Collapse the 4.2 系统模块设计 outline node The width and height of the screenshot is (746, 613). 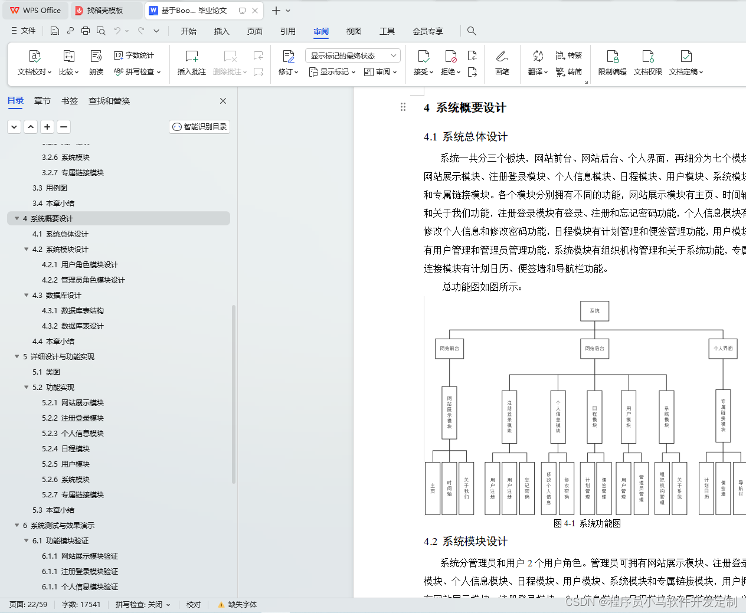coord(26,249)
